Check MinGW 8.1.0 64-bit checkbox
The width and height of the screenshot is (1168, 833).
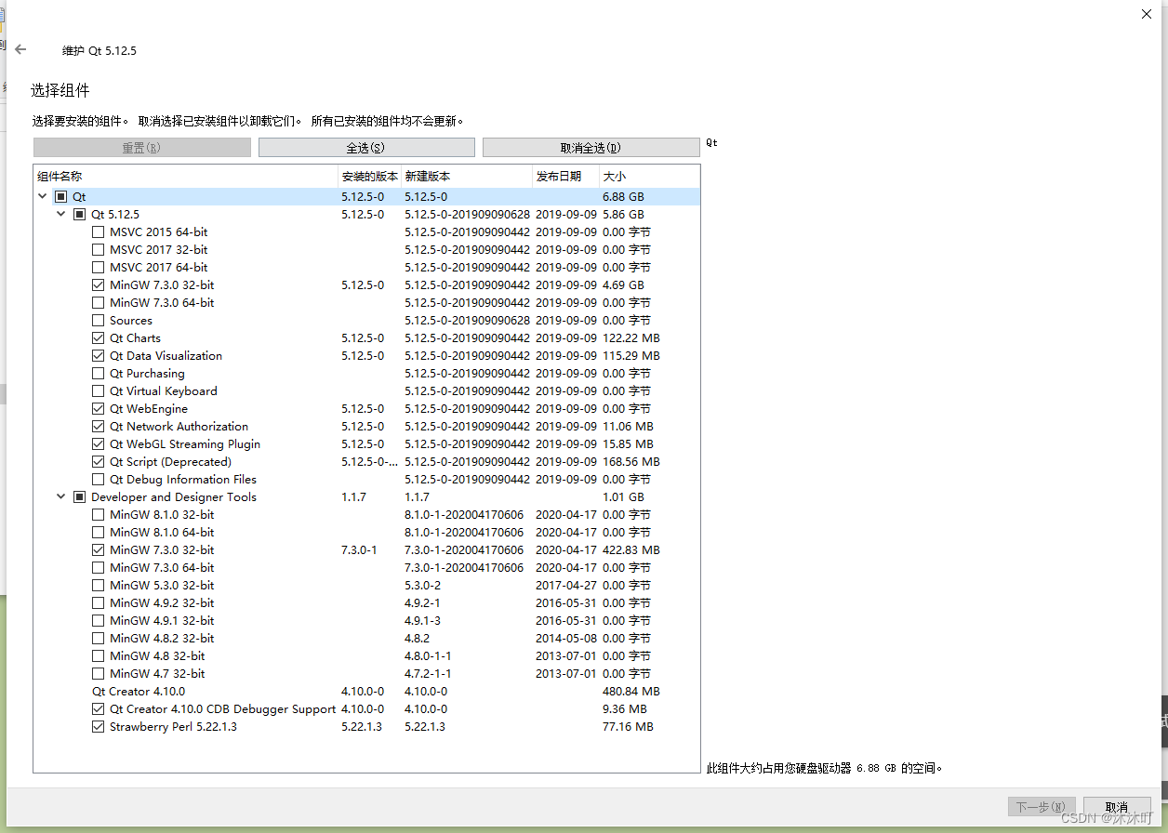point(99,533)
